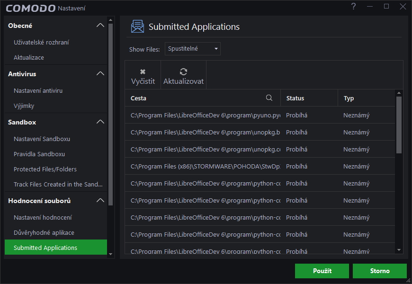Collapse the Antivirus section
The width and height of the screenshot is (412, 284).
100,74
